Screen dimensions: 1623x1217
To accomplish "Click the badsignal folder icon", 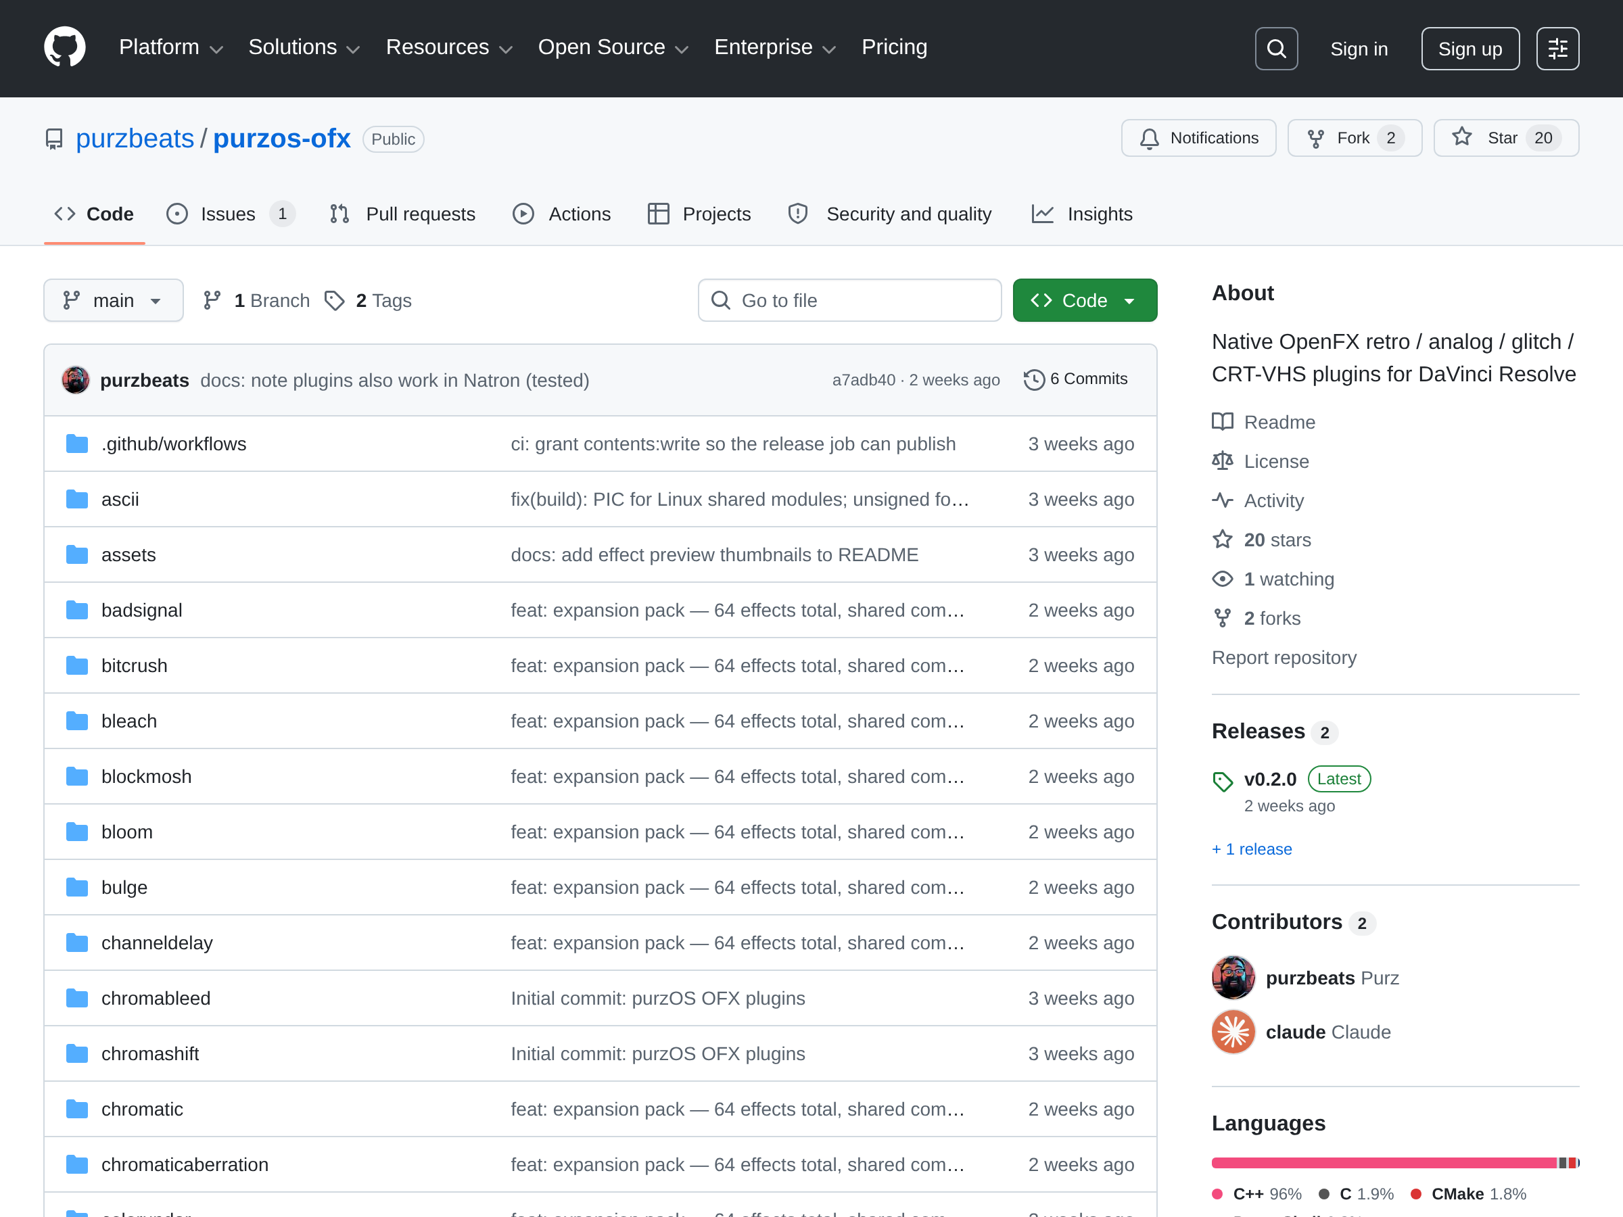I will click(x=77, y=611).
